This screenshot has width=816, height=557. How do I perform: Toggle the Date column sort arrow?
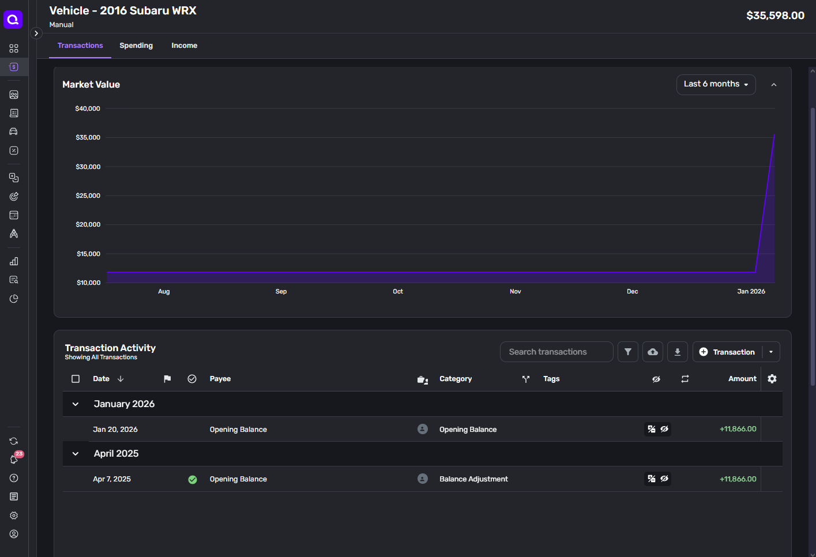coord(121,379)
